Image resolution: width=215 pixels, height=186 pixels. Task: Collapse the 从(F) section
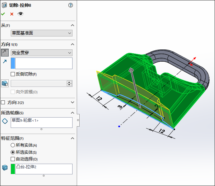[73, 25]
